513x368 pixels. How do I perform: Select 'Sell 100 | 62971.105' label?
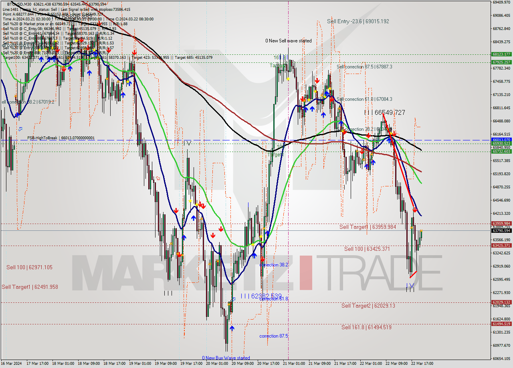29,267
